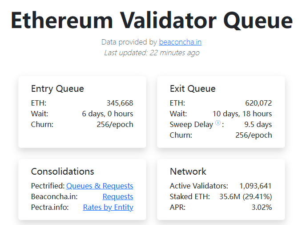This screenshot has height=225, width=302.
Task: Select the Exit Queue ETH value 620,072
Action: point(258,103)
